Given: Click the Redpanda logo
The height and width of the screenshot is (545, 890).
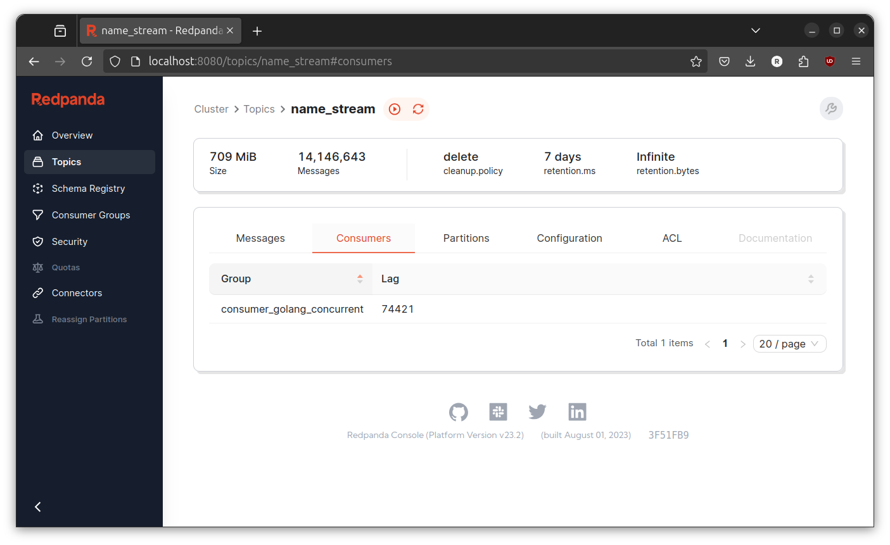Looking at the screenshot, I should [x=68, y=99].
